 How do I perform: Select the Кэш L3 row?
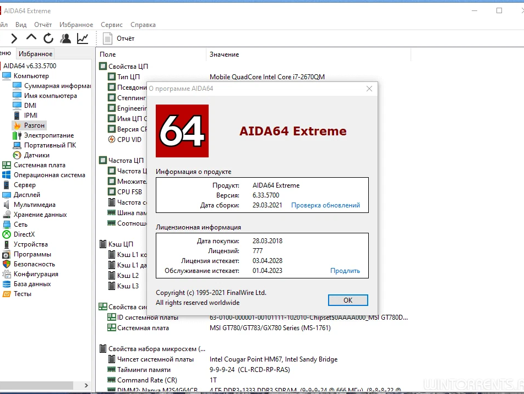[x=123, y=286]
